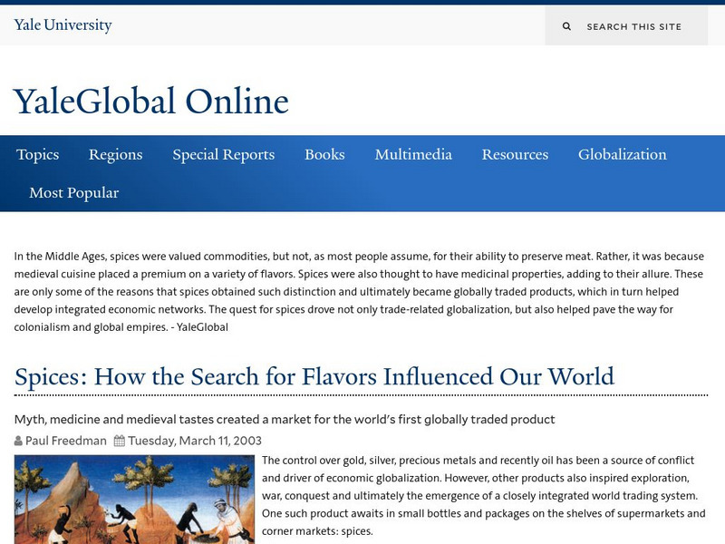The image size is (725, 544).
Task: Click the date Tuesday, March 11, 2003
Action: coord(195,441)
